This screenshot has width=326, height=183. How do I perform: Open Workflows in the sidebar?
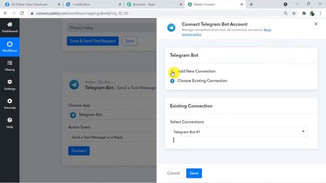click(10, 47)
